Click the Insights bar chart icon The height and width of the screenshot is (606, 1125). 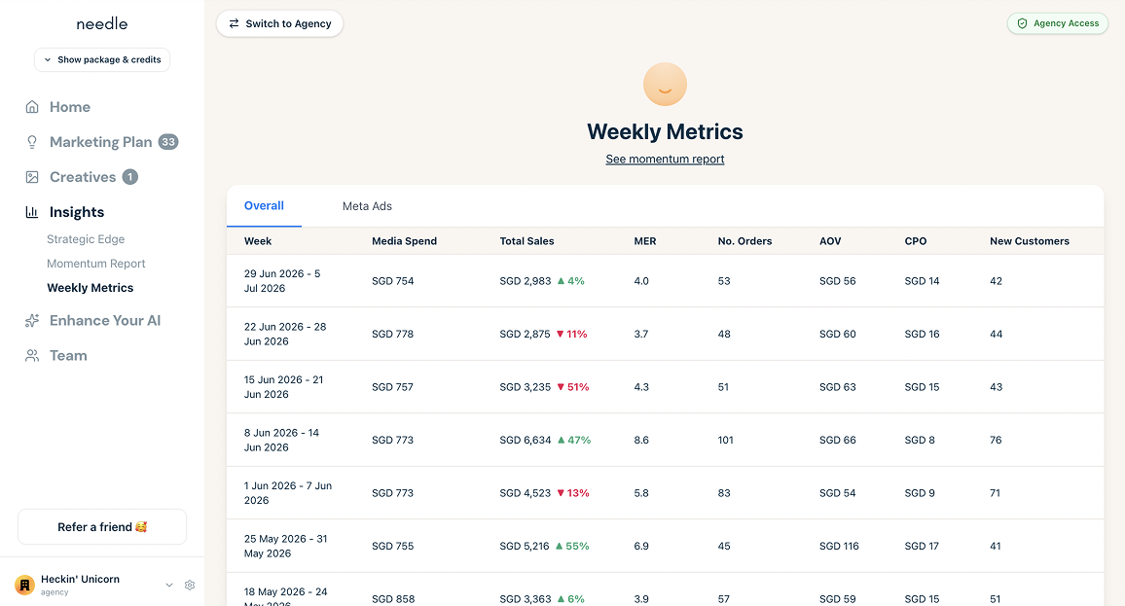[32, 212]
